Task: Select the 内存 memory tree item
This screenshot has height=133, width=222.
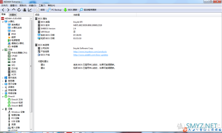Action: [12, 62]
